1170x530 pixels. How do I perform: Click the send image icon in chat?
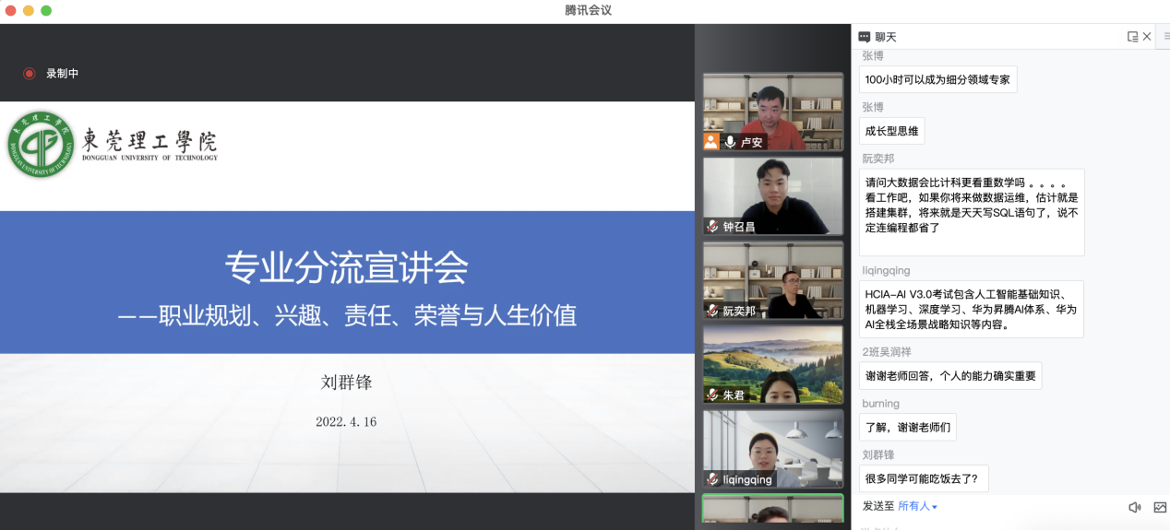(1160, 507)
